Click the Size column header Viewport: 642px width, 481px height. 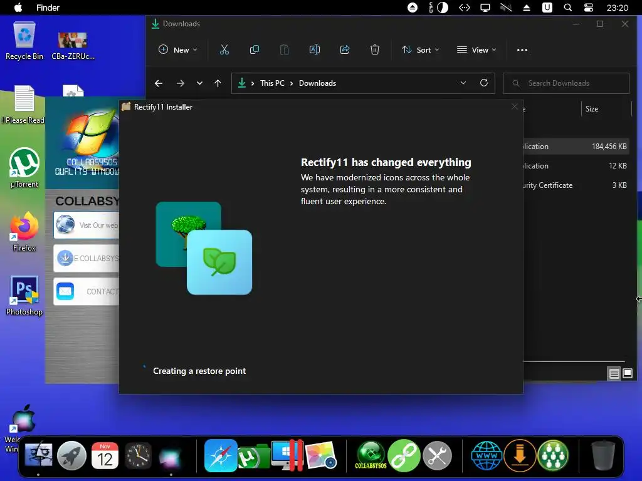point(606,109)
